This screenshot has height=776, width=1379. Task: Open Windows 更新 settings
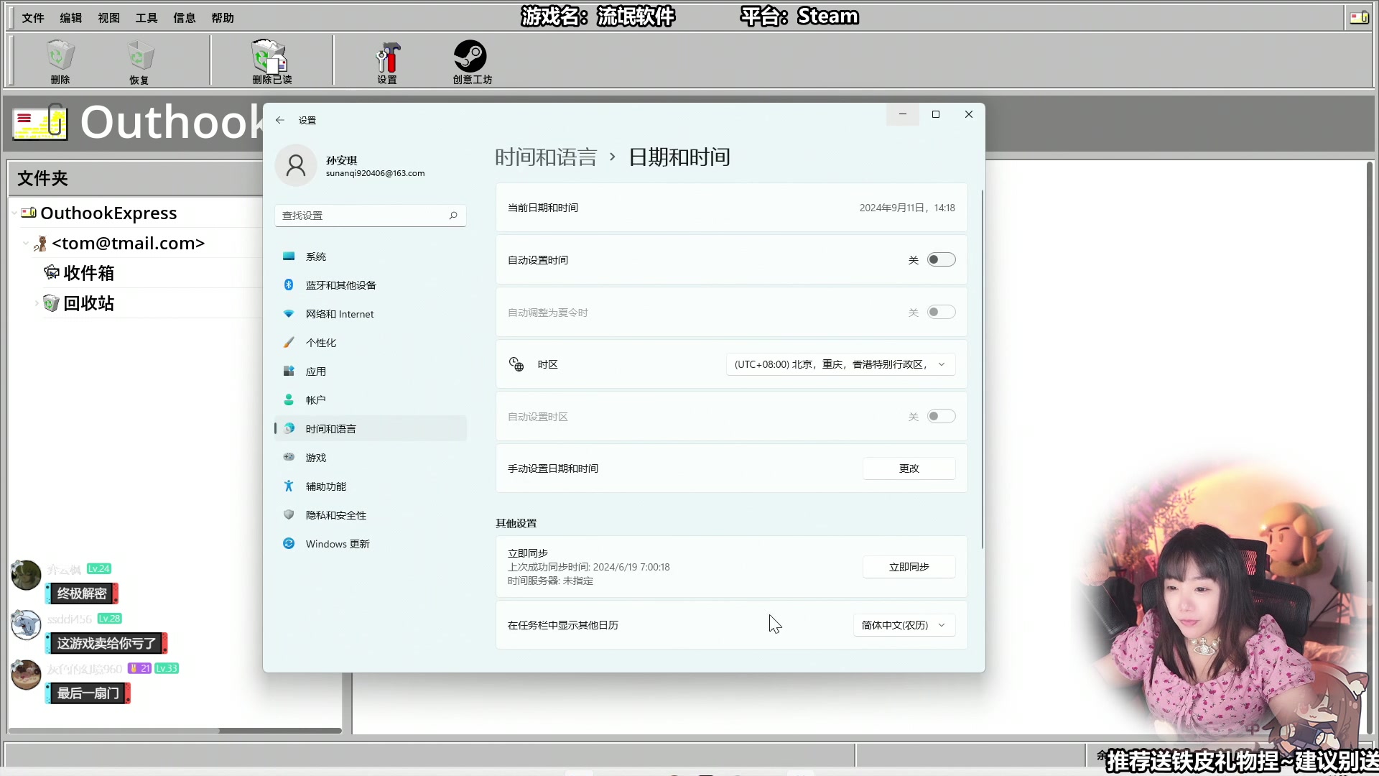point(338,544)
